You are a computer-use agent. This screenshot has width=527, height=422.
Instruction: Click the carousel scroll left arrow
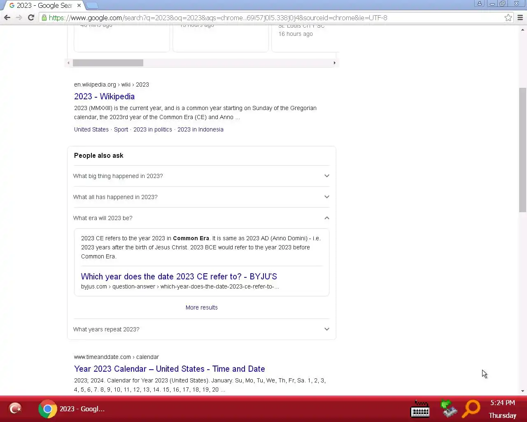pos(68,63)
